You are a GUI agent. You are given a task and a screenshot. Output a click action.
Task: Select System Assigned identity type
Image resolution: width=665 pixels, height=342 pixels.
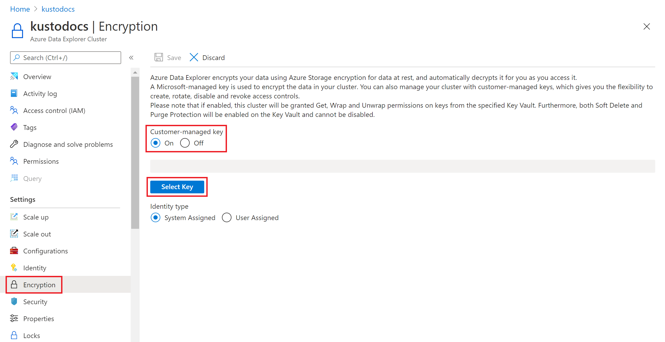tap(156, 218)
